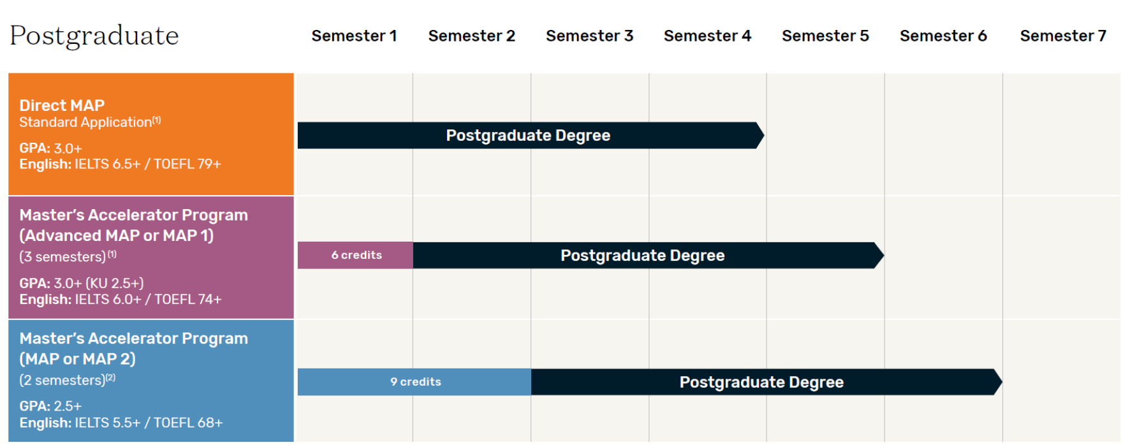Select the Semester 1 column header

point(354,36)
